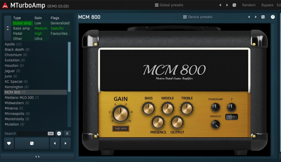Click the large GAIN knob
This screenshot has width=281, height=162.
click(121, 114)
